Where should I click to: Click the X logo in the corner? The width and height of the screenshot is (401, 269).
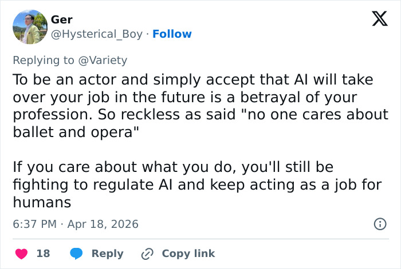pyautogui.click(x=376, y=19)
